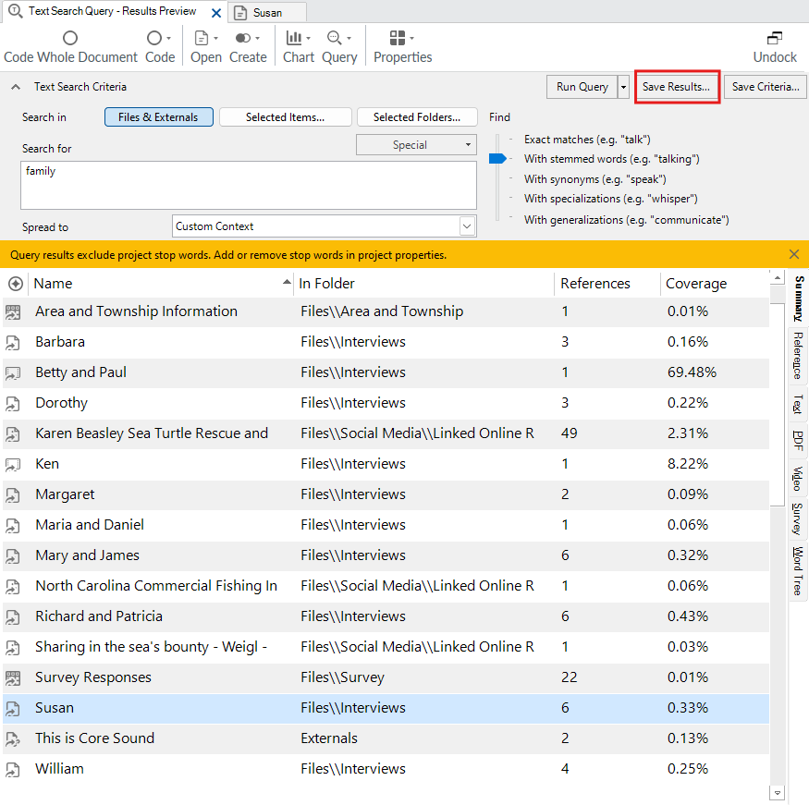
Task: Click the Code Whole Document icon
Action: 70,38
